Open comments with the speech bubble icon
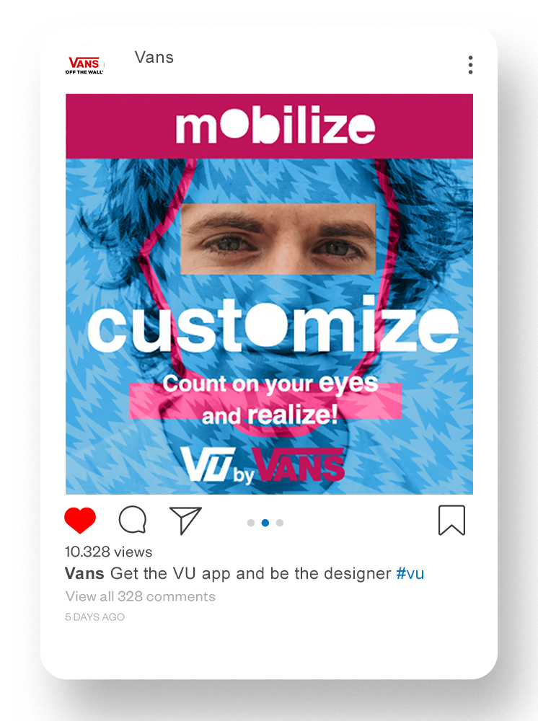The height and width of the screenshot is (721, 538). 133,520
